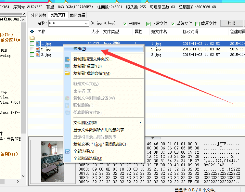The image size is (245, 192).
Task: Switch to the 扇区编辑 tab
Action: pyautogui.click(x=77, y=15)
